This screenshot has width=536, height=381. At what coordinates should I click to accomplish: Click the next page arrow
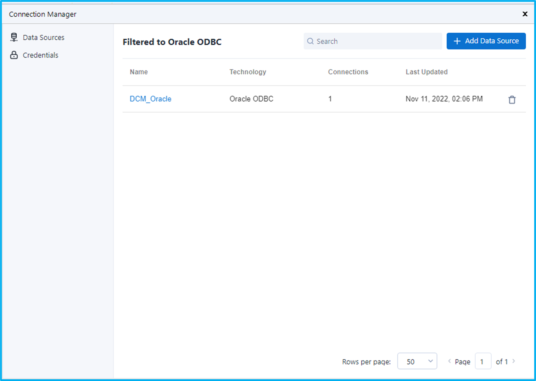point(514,361)
